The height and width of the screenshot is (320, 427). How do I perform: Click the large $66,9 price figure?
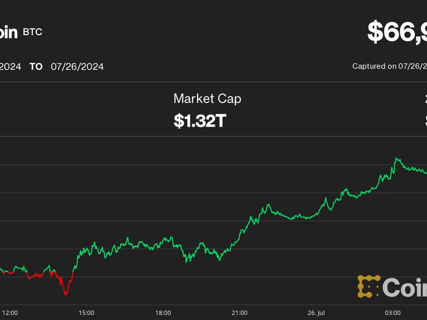pyautogui.click(x=397, y=32)
